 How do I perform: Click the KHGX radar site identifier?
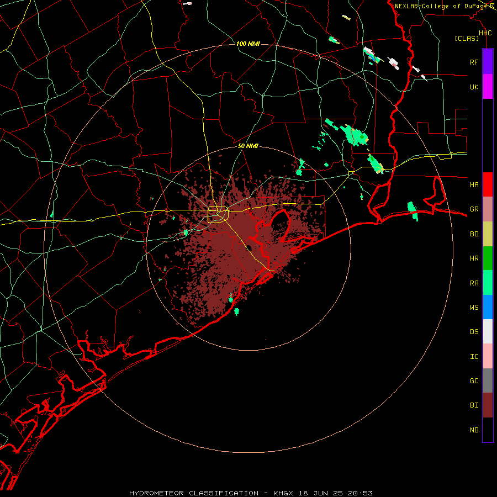point(283,493)
